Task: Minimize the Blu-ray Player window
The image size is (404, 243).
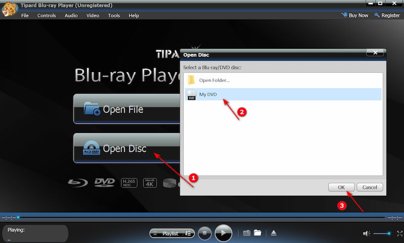Action: 371,4
